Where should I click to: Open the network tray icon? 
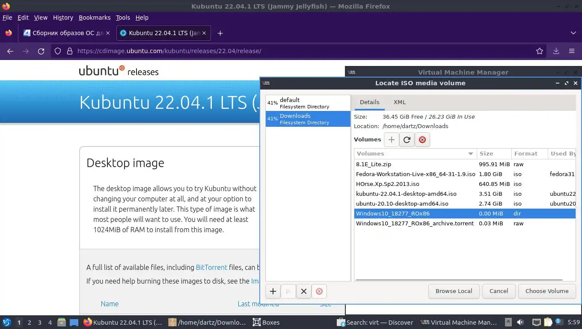point(536,322)
